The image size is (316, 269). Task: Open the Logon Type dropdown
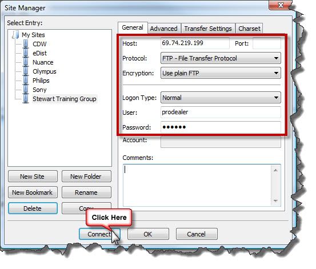click(221, 98)
